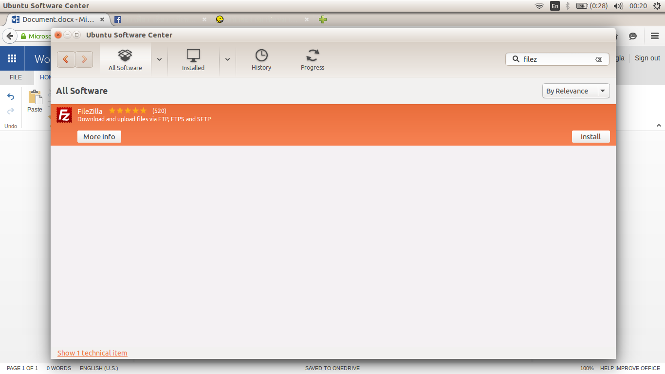Open the browser hamburger menu
The image size is (665, 374).
click(x=655, y=36)
